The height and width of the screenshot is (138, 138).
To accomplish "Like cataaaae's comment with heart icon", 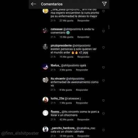I will point(103,31).
